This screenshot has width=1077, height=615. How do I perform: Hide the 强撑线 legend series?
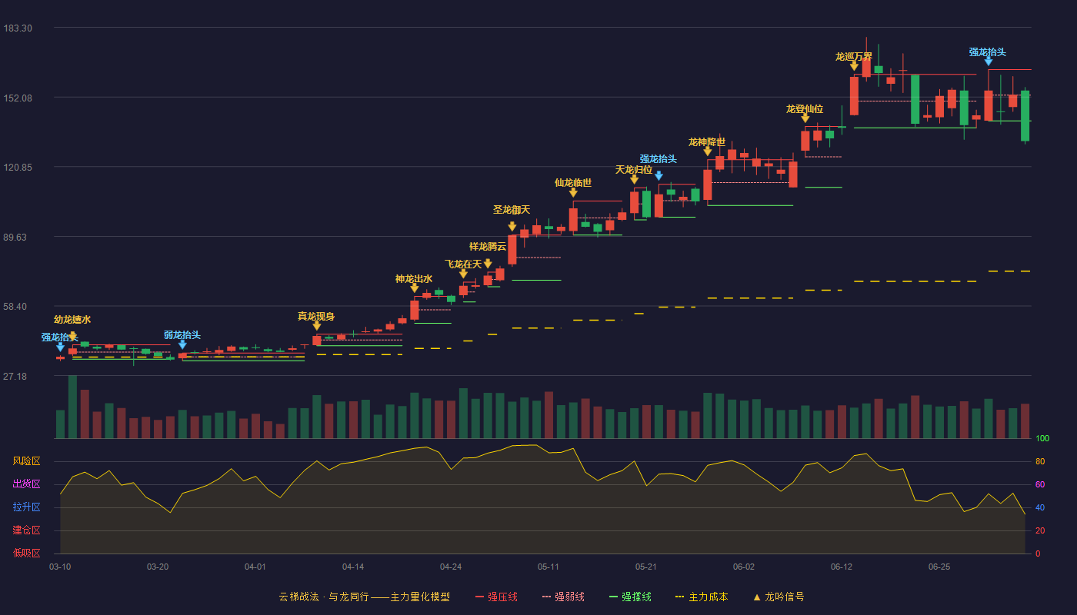[630, 597]
